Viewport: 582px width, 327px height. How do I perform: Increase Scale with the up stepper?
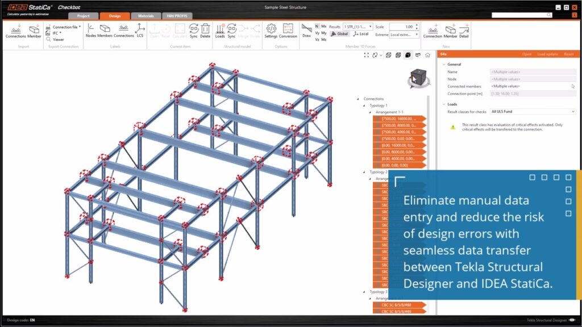[x=417, y=25]
